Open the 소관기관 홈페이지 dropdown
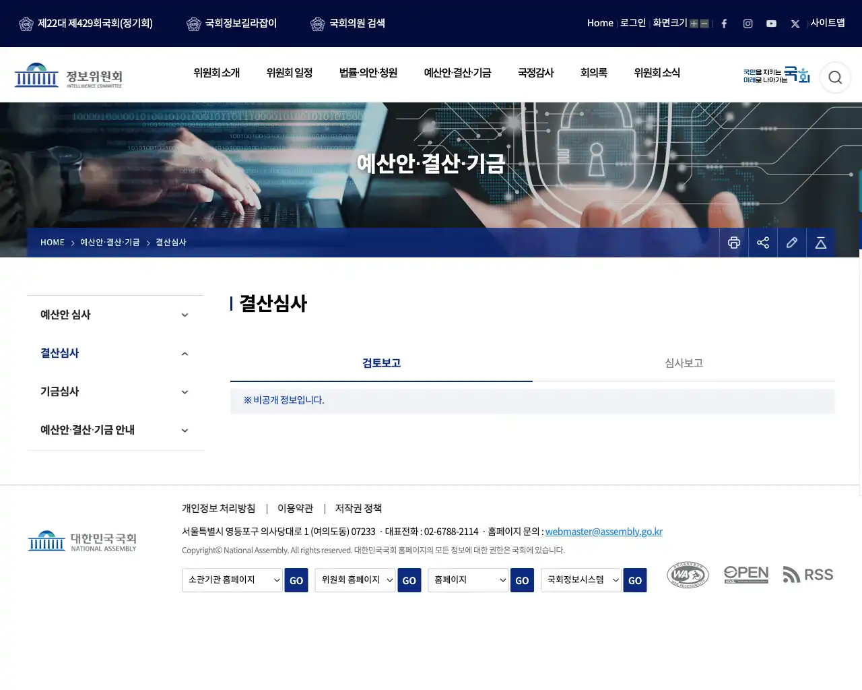 pyautogui.click(x=232, y=580)
